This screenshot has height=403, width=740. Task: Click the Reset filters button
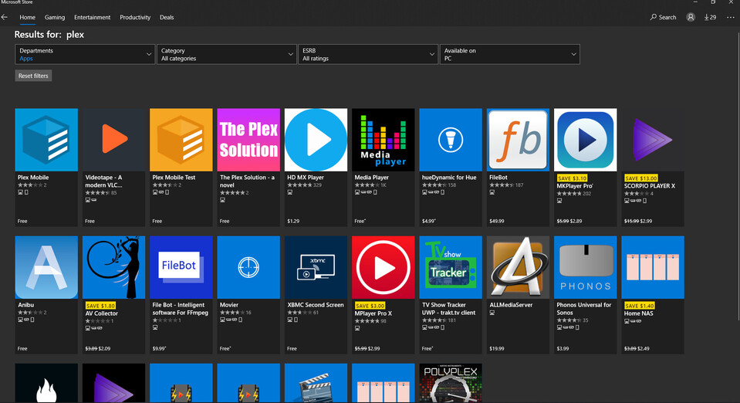pos(33,76)
